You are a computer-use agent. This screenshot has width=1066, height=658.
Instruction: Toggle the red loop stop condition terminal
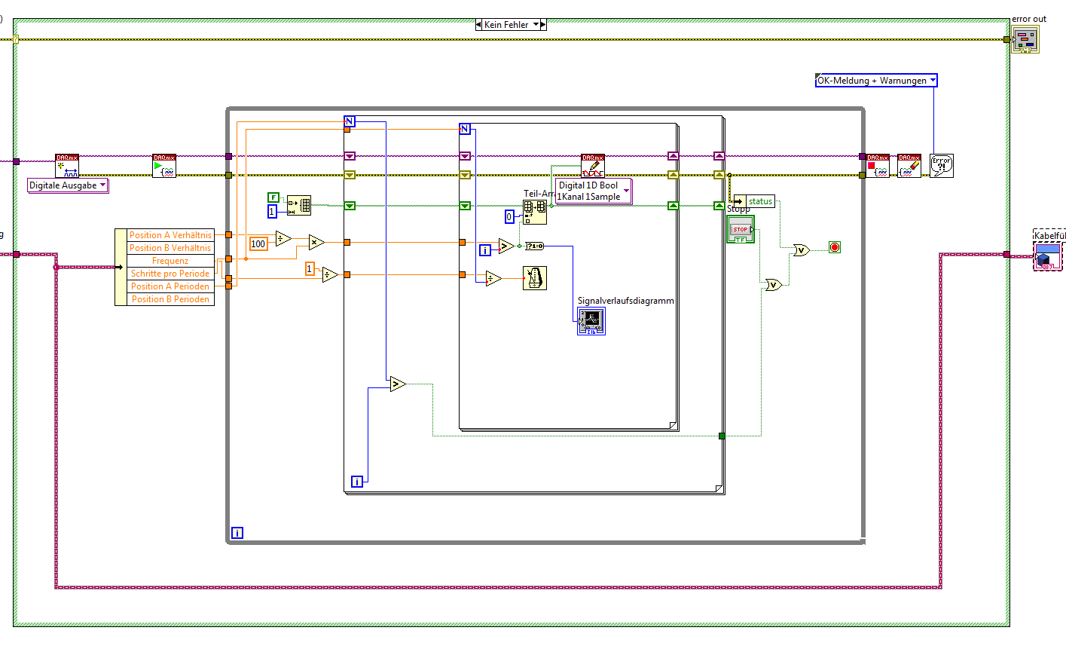pyautogui.click(x=835, y=247)
